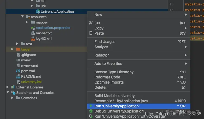Click the README.md file icon
This screenshot has height=119, width=204.
[x=18, y=76]
